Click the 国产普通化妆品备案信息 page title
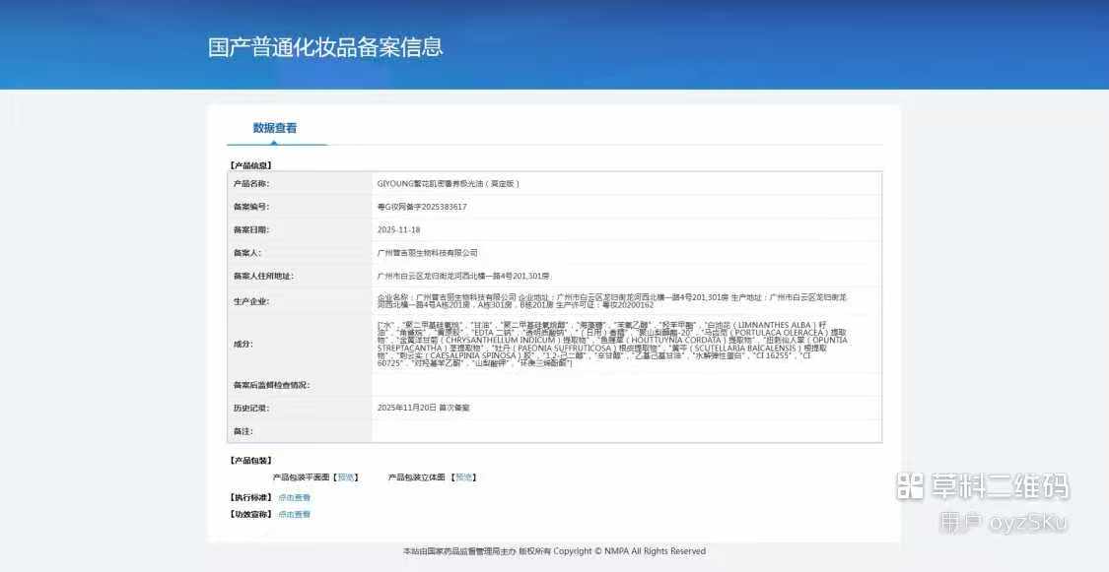This screenshot has width=1109, height=572. click(x=325, y=46)
